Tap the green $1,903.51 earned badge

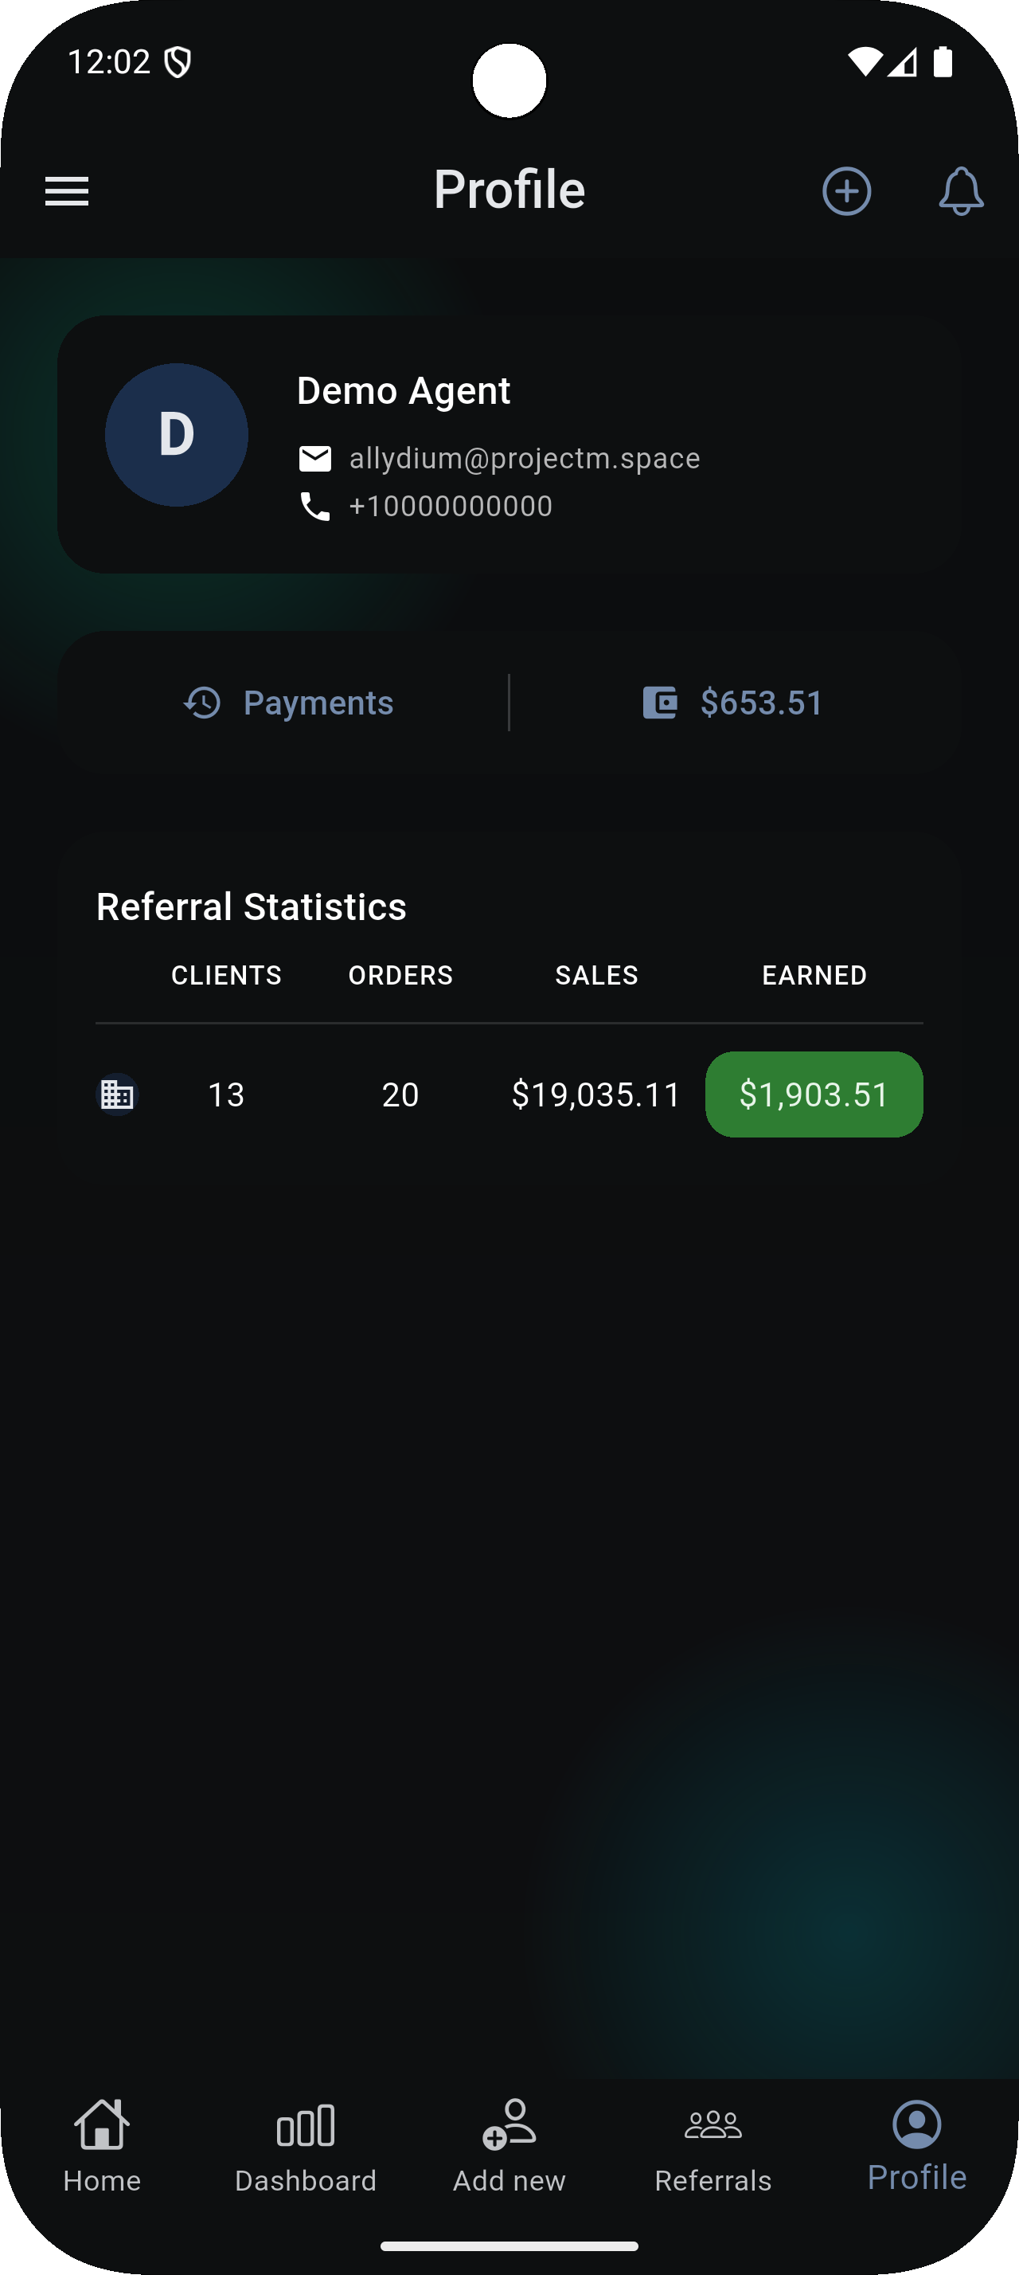pyautogui.click(x=814, y=1094)
